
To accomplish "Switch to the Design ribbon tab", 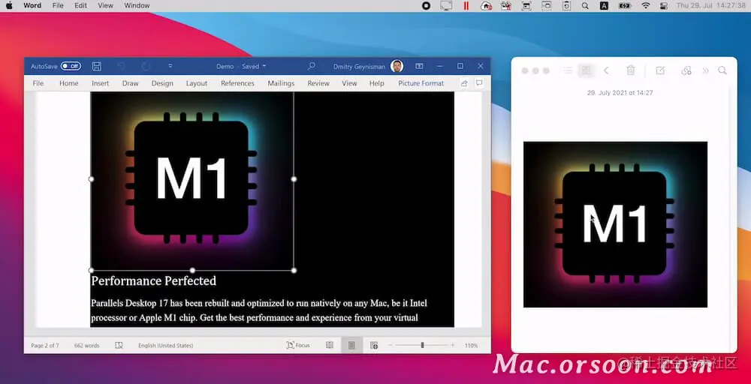I will click(x=162, y=83).
